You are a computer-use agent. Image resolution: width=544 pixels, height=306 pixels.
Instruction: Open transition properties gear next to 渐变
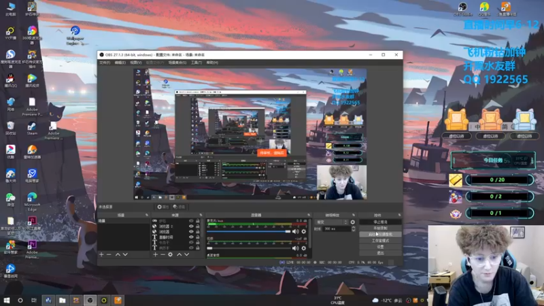(353, 222)
